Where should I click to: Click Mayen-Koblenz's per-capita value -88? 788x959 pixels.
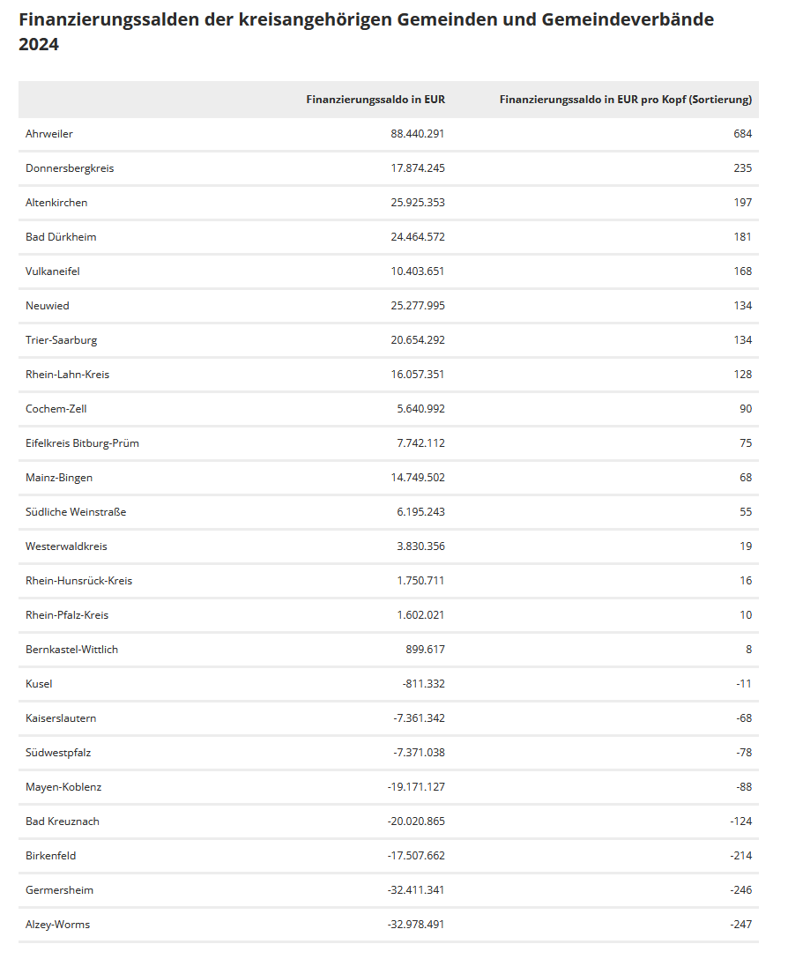coord(744,787)
